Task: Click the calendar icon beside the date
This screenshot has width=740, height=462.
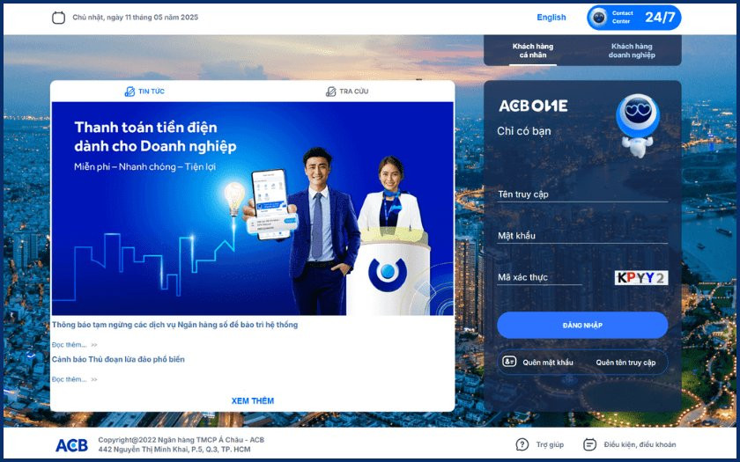Action: [58, 18]
